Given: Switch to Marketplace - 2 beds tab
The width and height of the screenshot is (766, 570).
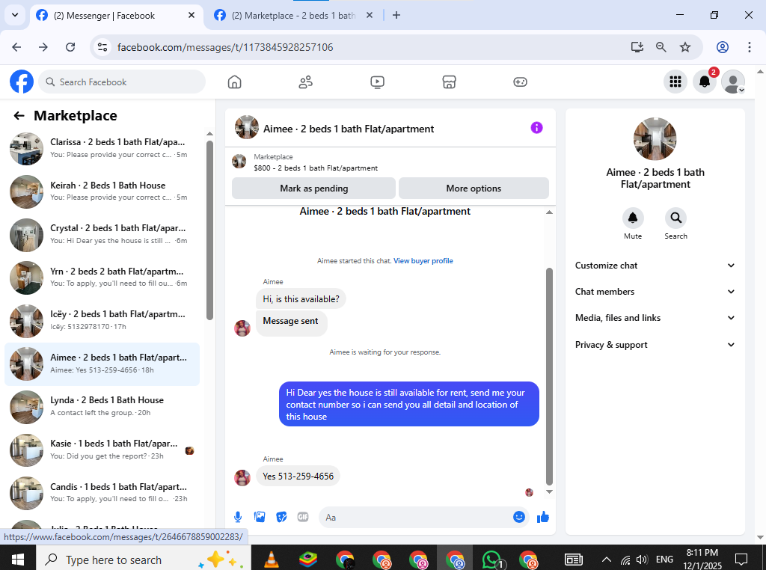Looking at the screenshot, I should [x=294, y=15].
